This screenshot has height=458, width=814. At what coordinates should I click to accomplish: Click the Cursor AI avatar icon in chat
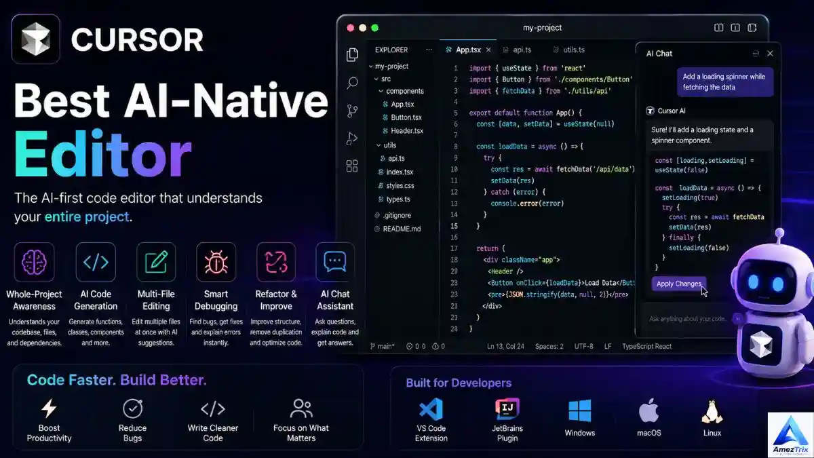pos(650,111)
